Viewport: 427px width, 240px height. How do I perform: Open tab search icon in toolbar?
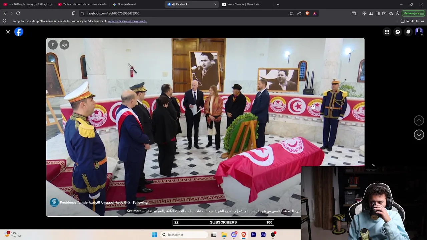(x=354, y=13)
